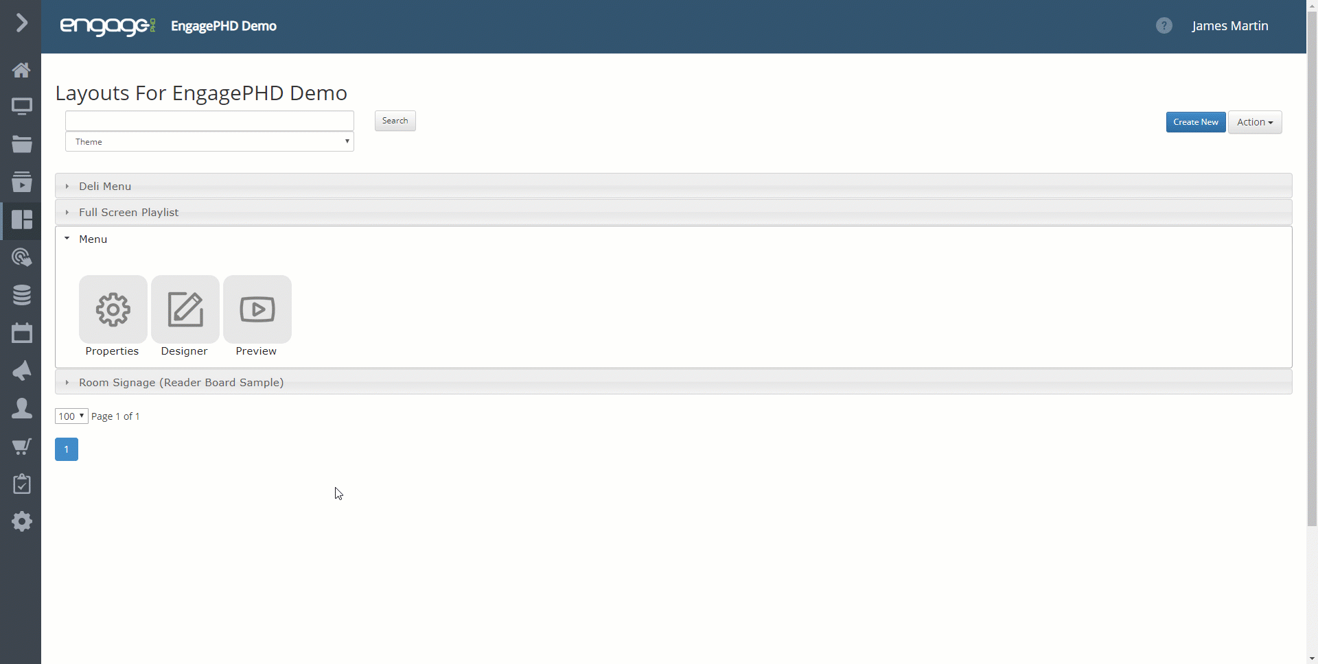Expand the Full Screen Playlist row
1318x664 pixels.
(673, 213)
